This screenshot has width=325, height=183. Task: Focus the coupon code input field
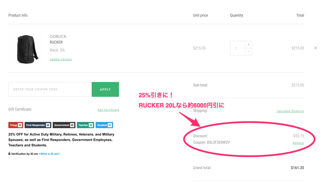tap(50, 89)
